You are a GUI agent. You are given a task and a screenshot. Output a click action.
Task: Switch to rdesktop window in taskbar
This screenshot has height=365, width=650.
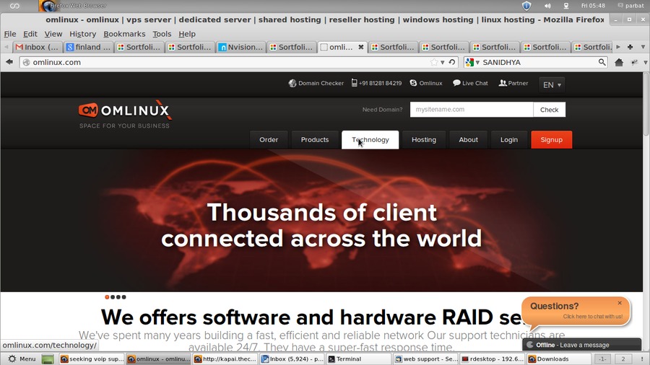[493, 359]
